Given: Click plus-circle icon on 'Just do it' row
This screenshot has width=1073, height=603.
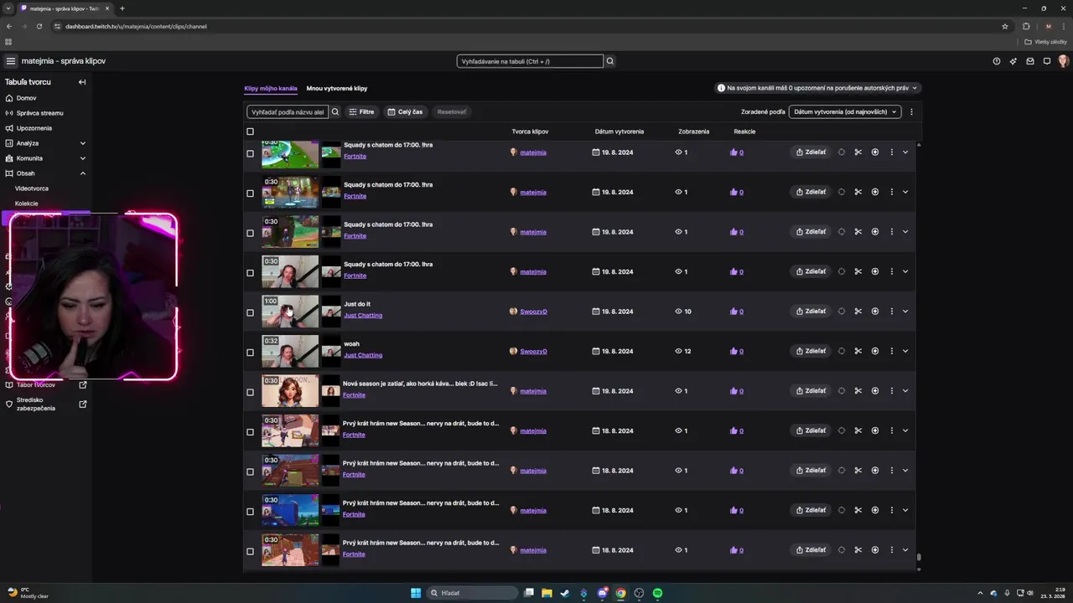Looking at the screenshot, I should click(x=875, y=312).
